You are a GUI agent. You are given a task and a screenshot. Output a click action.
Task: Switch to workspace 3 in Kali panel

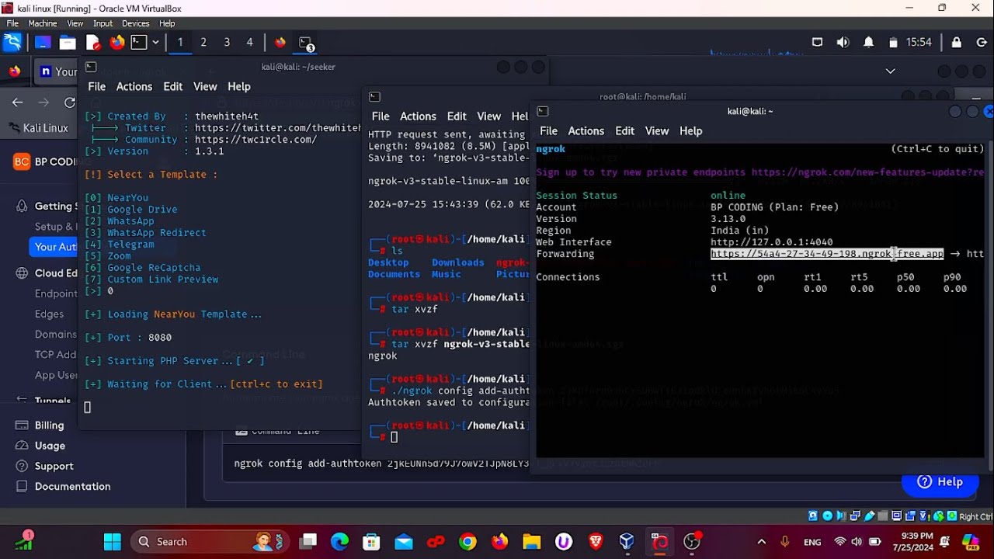click(227, 42)
